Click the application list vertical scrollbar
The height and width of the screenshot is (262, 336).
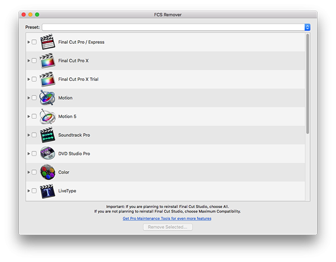point(307,84)
